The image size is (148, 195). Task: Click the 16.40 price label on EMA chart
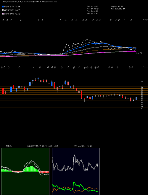139,53
